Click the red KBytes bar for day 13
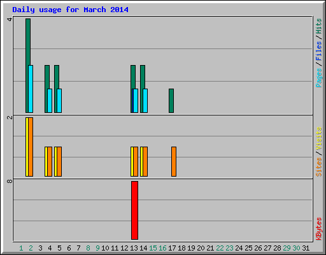This screenshot has width=326, height=255. click(134, 210)
